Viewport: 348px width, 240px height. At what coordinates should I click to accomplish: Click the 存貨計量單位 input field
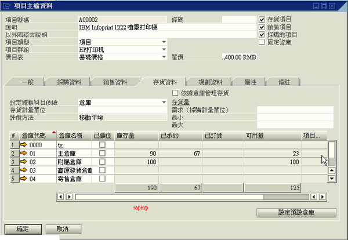122,110
